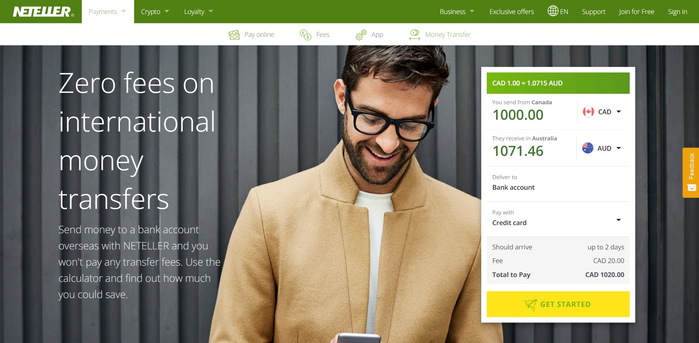699x343 pixels.
Task: Click the Fees coins icon
Action: [305, 35]
